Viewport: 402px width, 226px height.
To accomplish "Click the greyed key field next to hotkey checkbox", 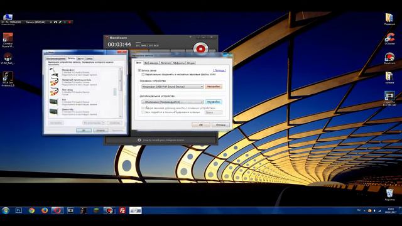I will tap(214, 112).
